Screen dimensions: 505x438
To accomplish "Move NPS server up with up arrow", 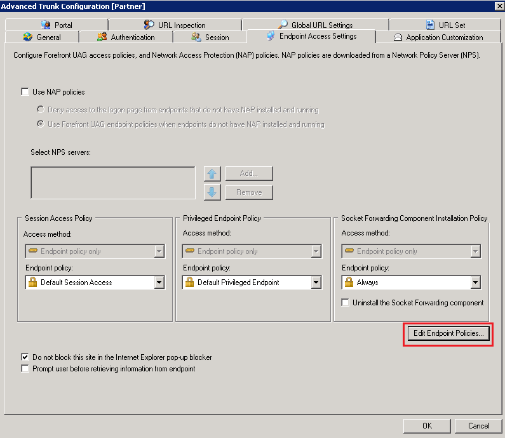I will [212, 174].
